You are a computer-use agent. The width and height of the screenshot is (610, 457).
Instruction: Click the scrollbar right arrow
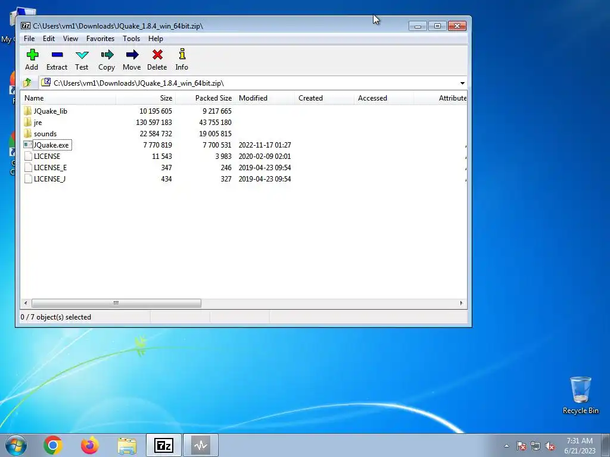tap(462, 303)
